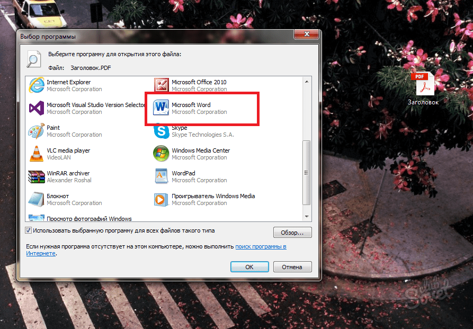Pick the Paint palette icon

36,131
